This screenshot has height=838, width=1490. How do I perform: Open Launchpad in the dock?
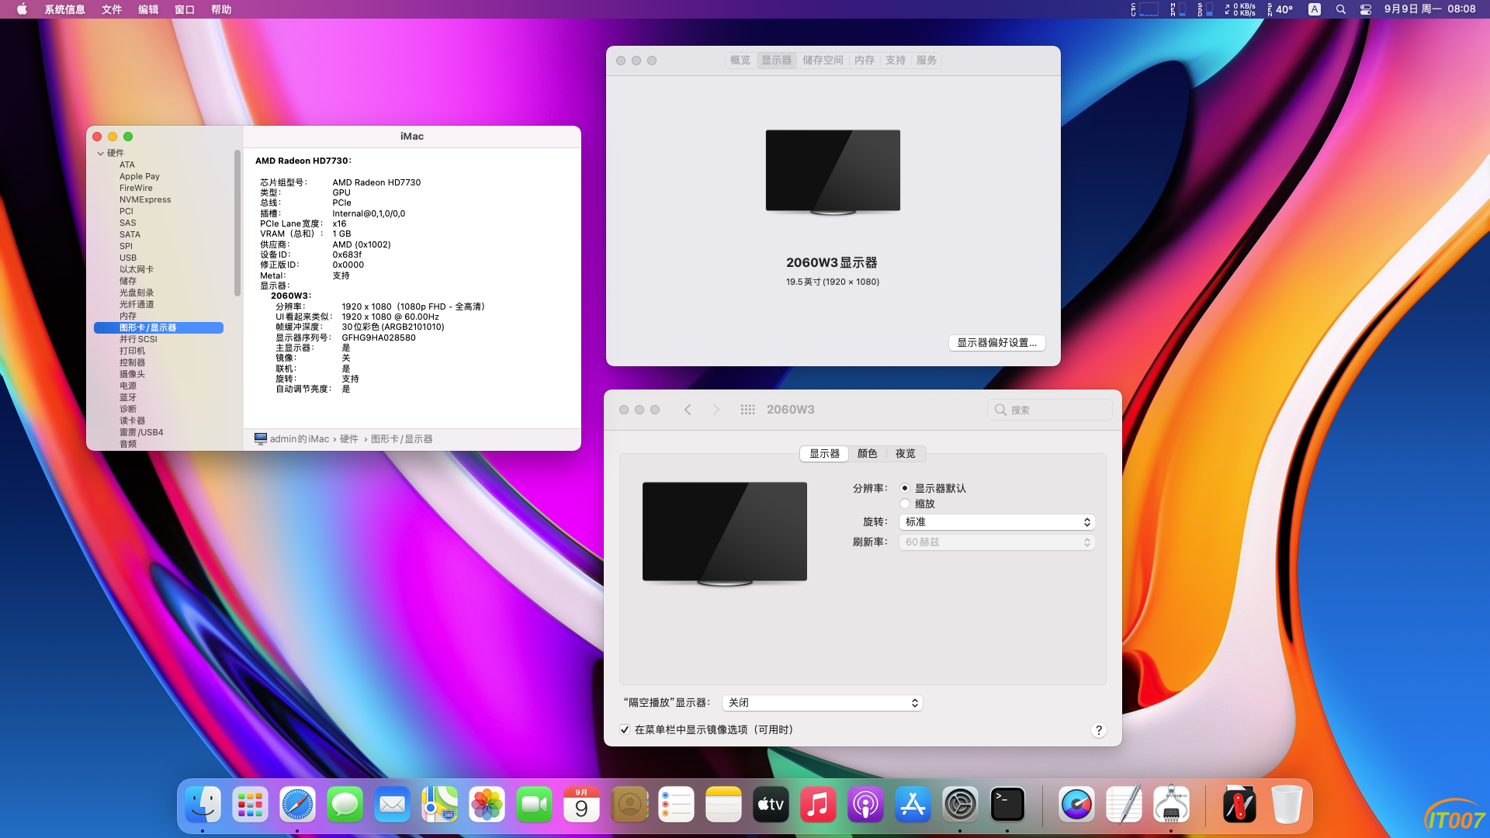click(x=251, y=805)
